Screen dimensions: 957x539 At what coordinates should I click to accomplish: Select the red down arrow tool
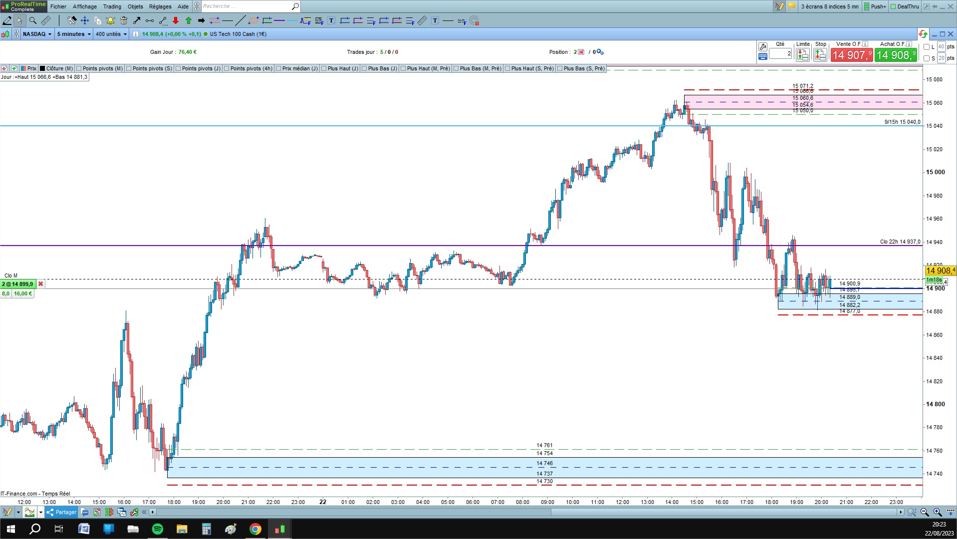176,20
